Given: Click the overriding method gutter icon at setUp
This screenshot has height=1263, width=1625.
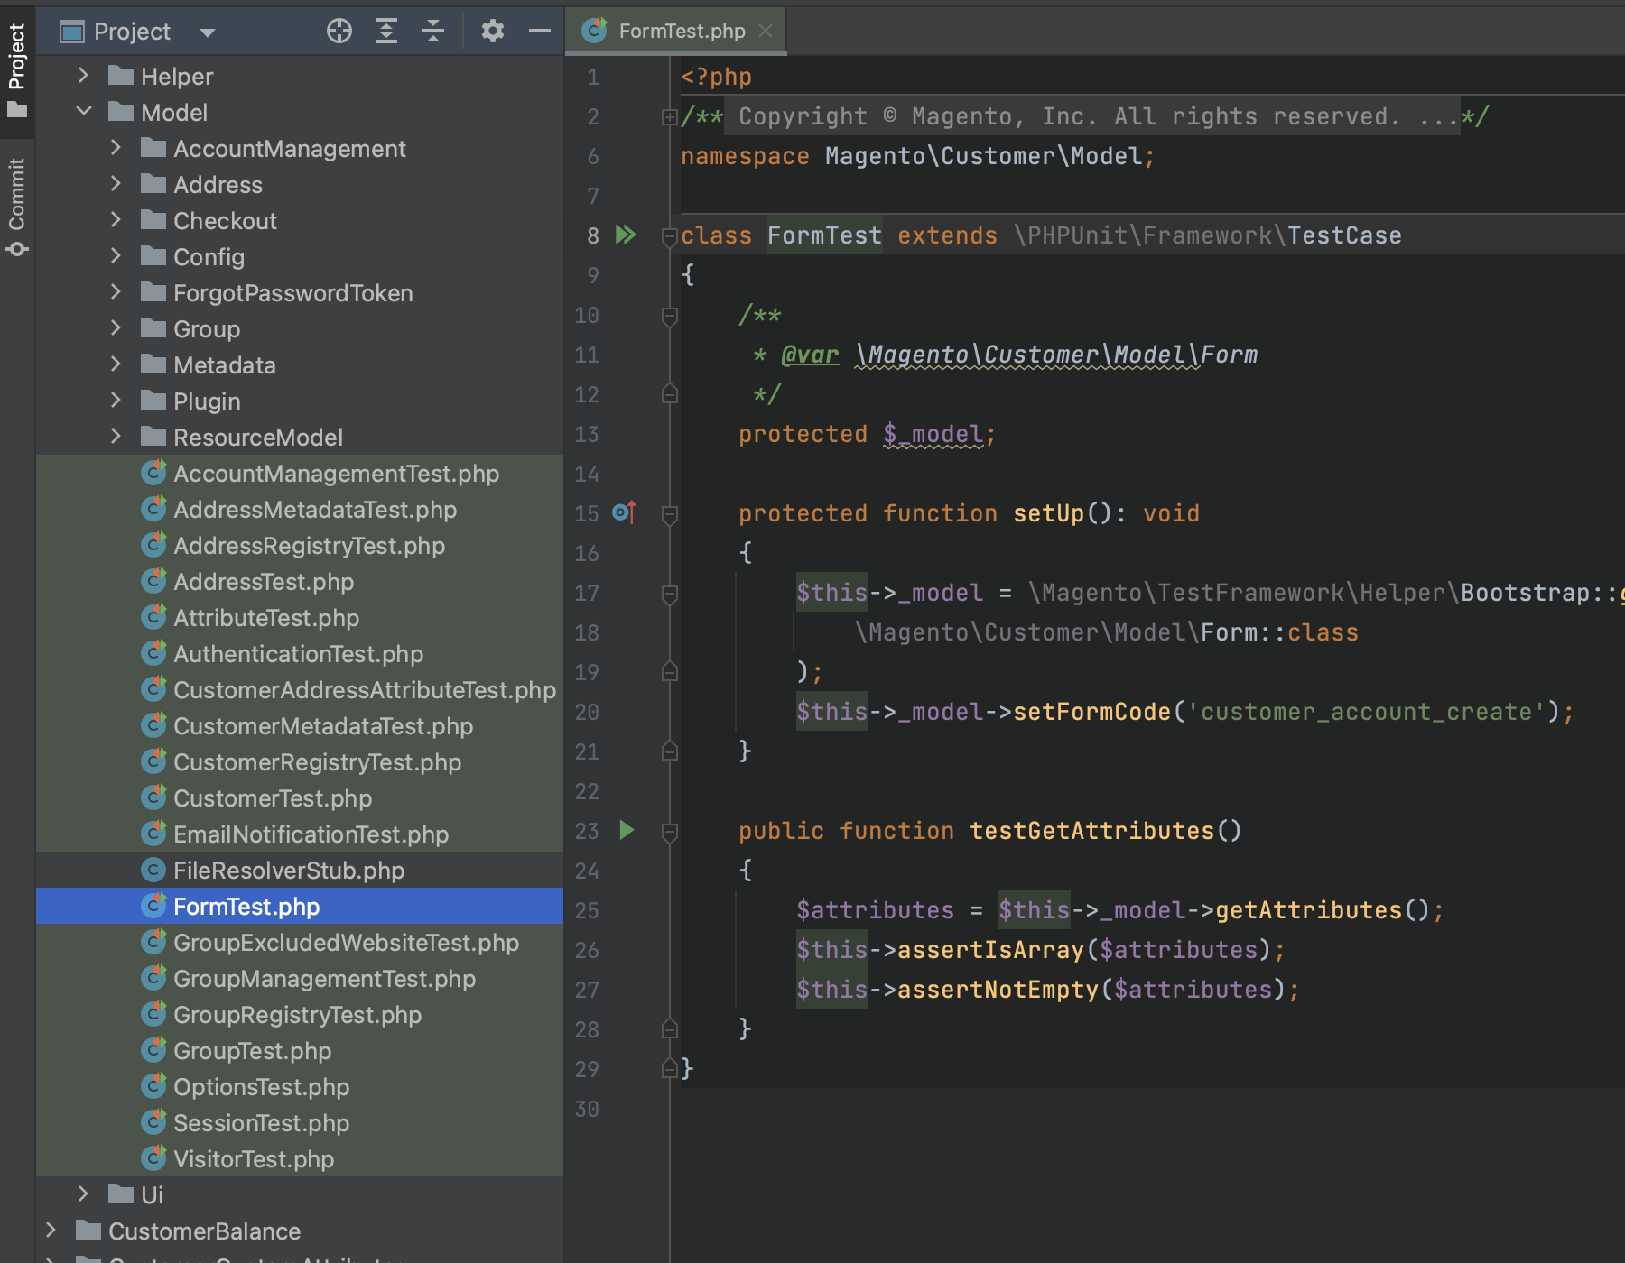Looking at the screenshot, I should (x=625, y=512).
